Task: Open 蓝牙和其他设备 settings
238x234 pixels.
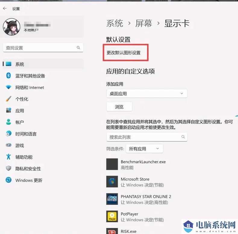Action: coord(43,75)
